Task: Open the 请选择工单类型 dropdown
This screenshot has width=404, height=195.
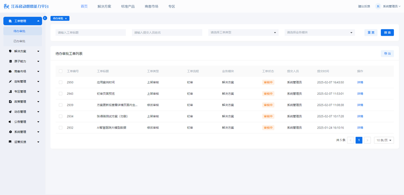Action: 243,33
